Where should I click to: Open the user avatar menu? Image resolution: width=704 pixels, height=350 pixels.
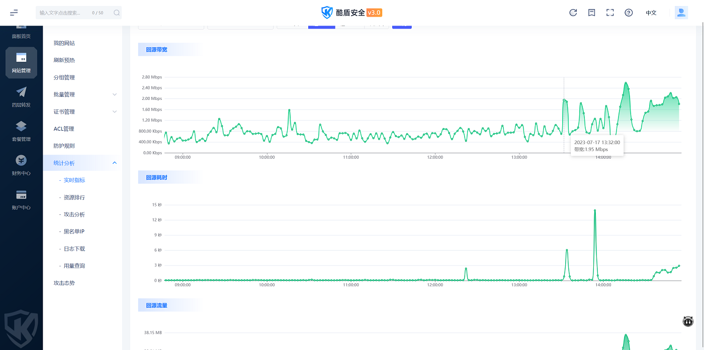coord(681,13)
